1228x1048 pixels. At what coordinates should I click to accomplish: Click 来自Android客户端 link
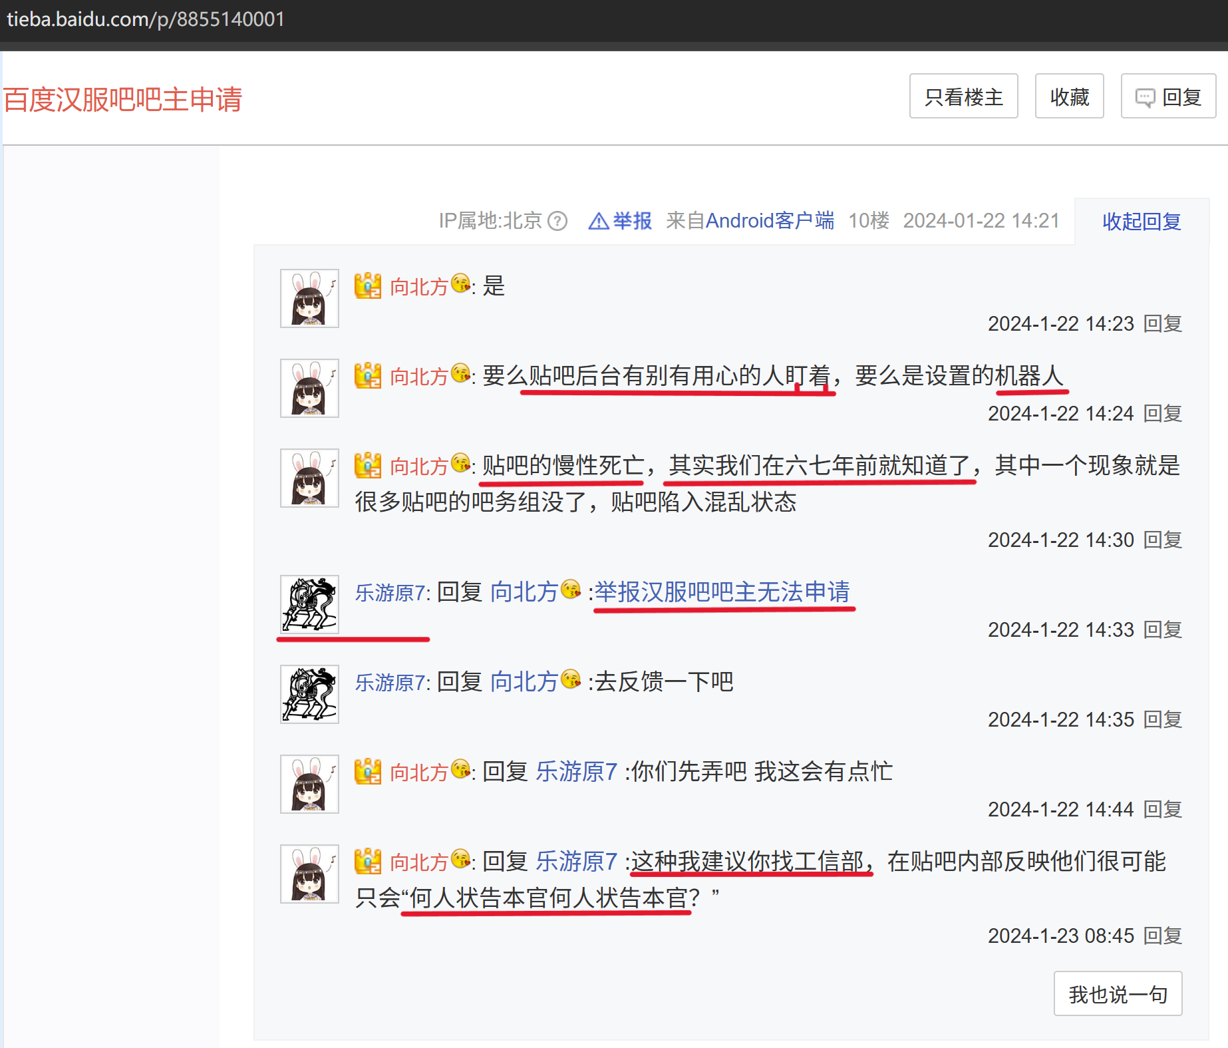point(750,221)
